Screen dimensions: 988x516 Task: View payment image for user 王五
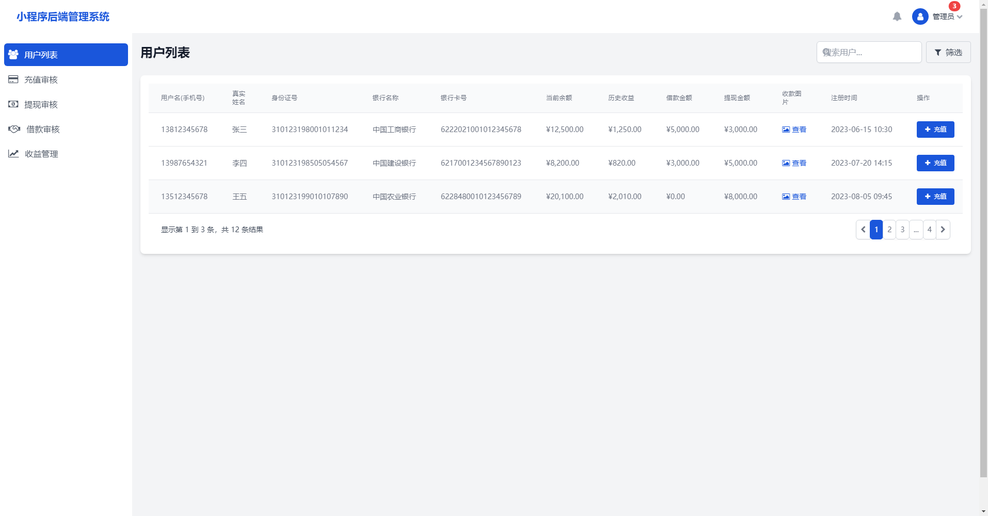pyautogui.click(x=794, y=197)
